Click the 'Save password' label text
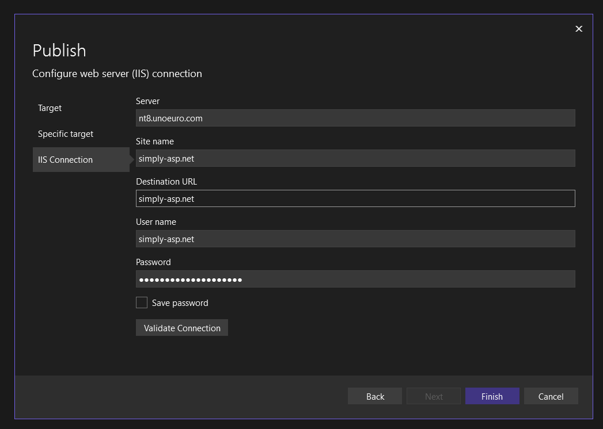603x429 pixels. point(180,303)
